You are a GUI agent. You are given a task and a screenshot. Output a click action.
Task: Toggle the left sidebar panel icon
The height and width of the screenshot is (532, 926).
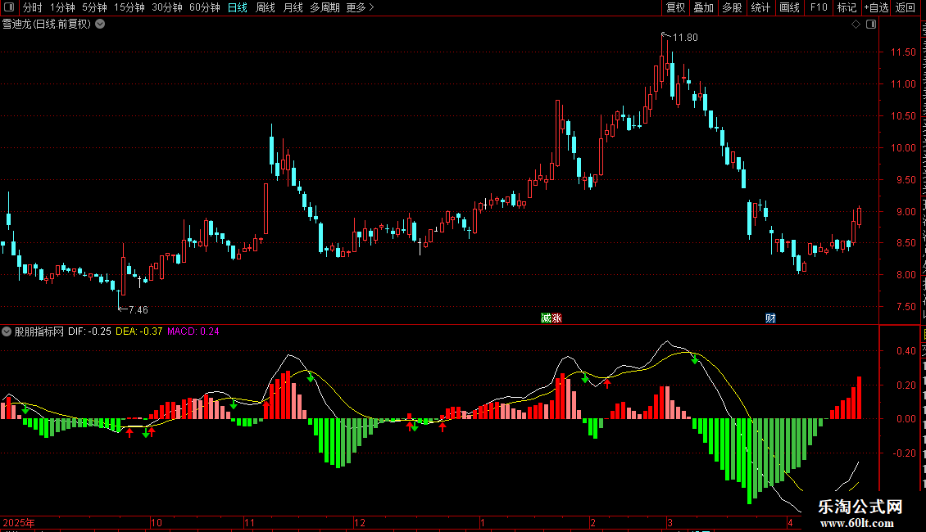click(x=9, y=7)
